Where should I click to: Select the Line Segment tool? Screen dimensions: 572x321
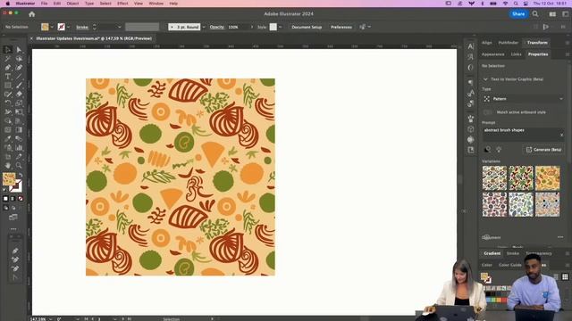pos(19,77)
